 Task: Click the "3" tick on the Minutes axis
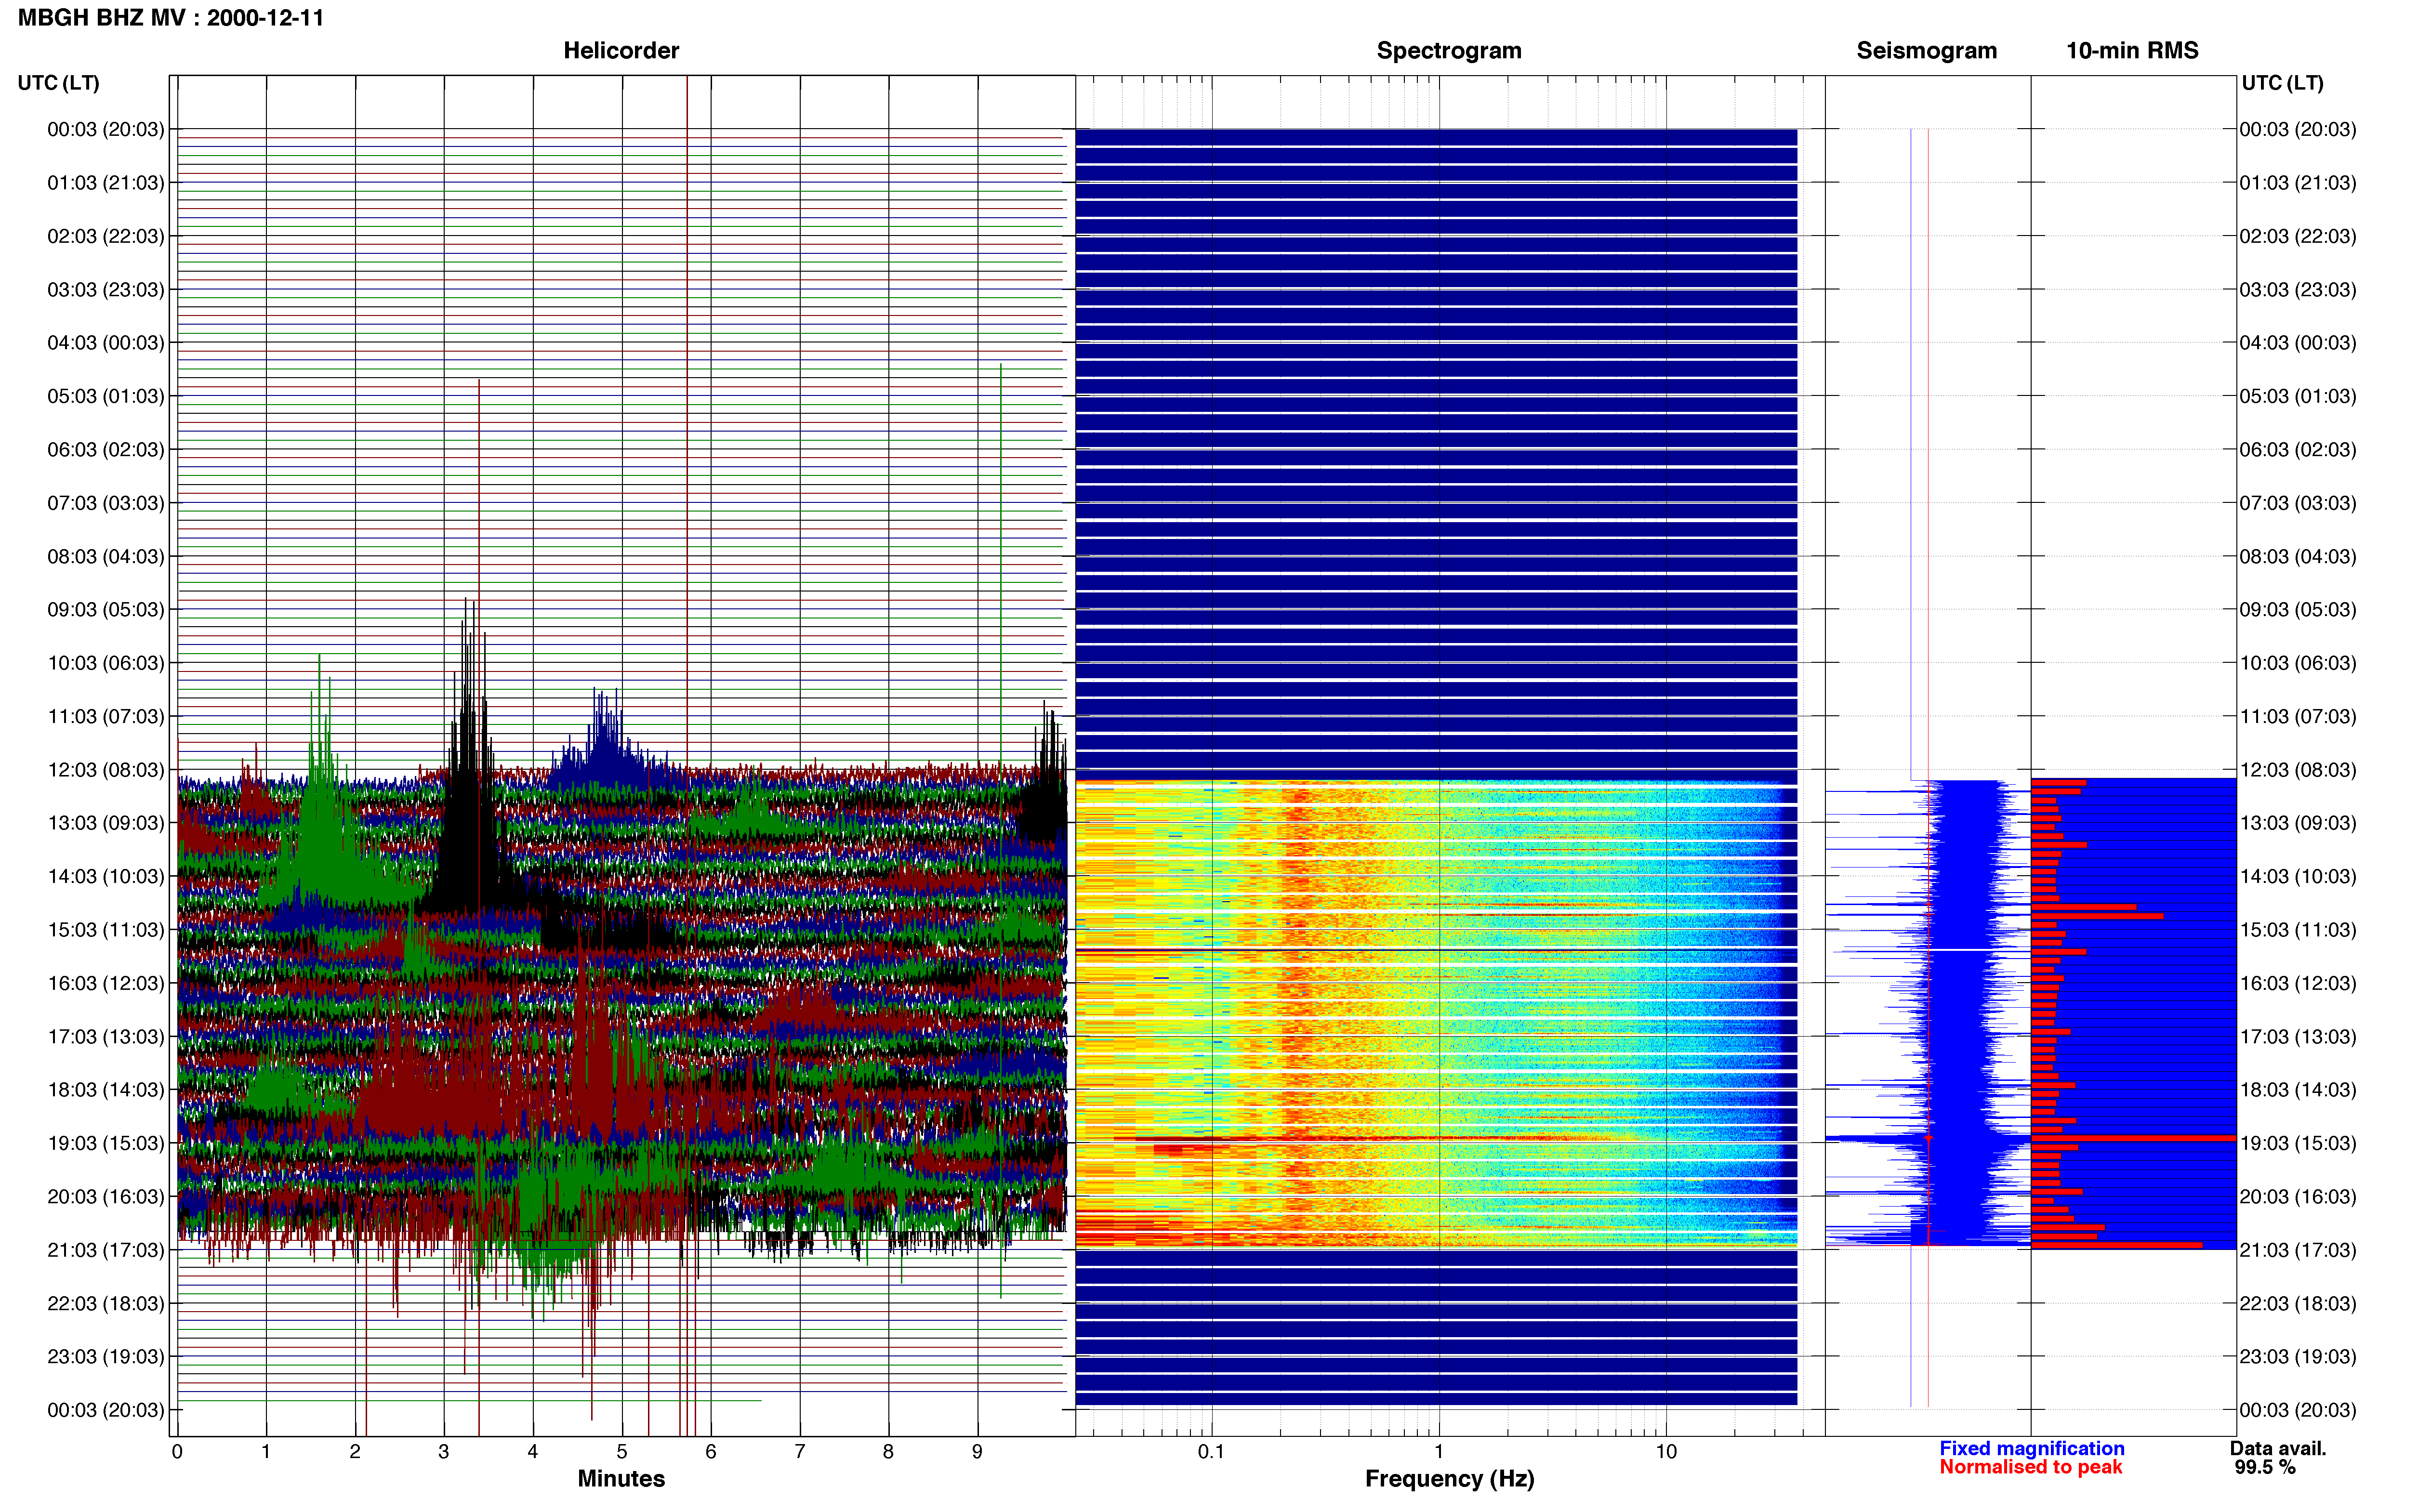[444, 1452]
